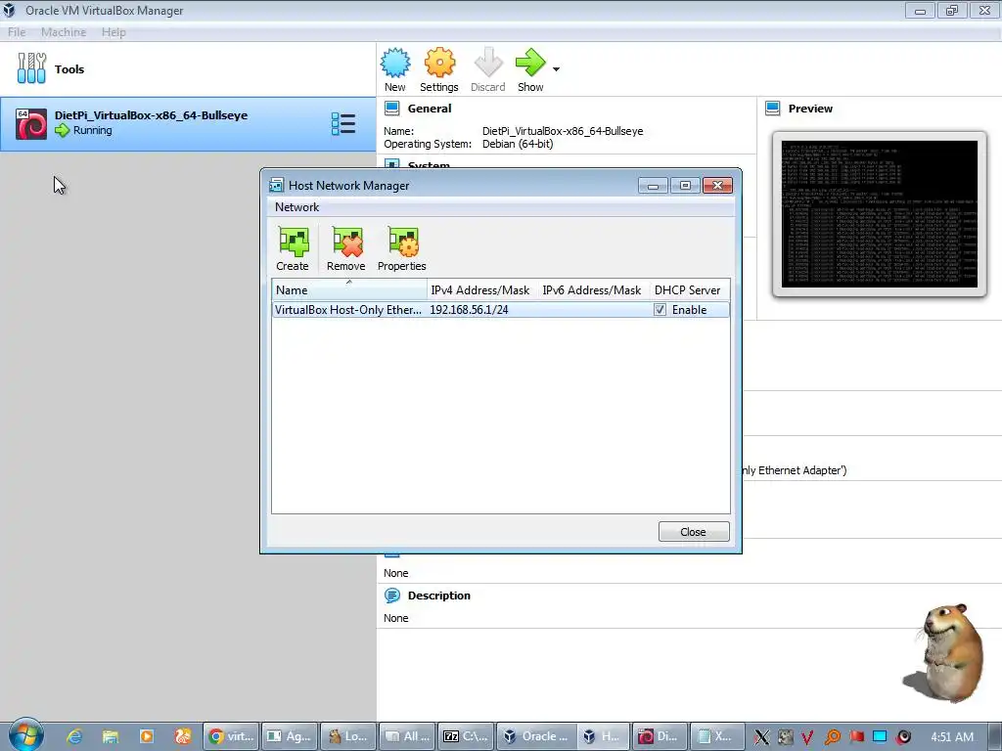Launch Internet Explorer from taskbar
Screen dimensions: 1002x751
(x=74, y=736)
